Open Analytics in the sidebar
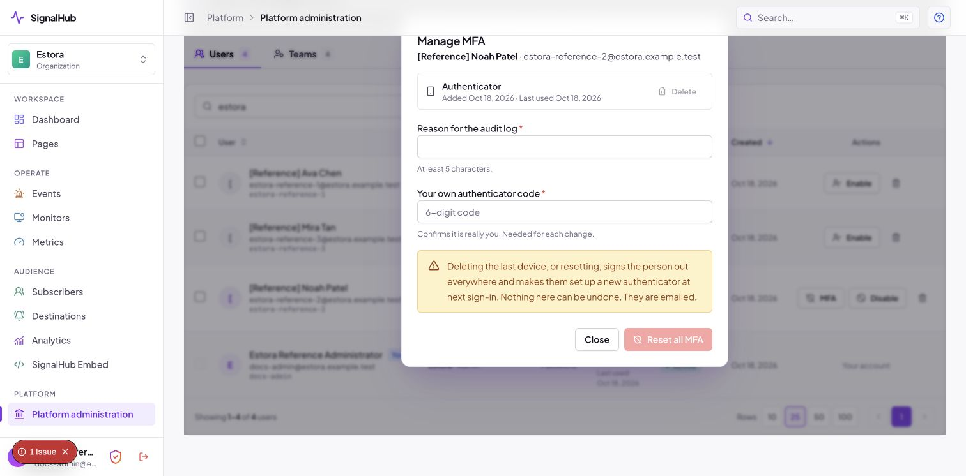The image size is (966, 476). (81, 340)
